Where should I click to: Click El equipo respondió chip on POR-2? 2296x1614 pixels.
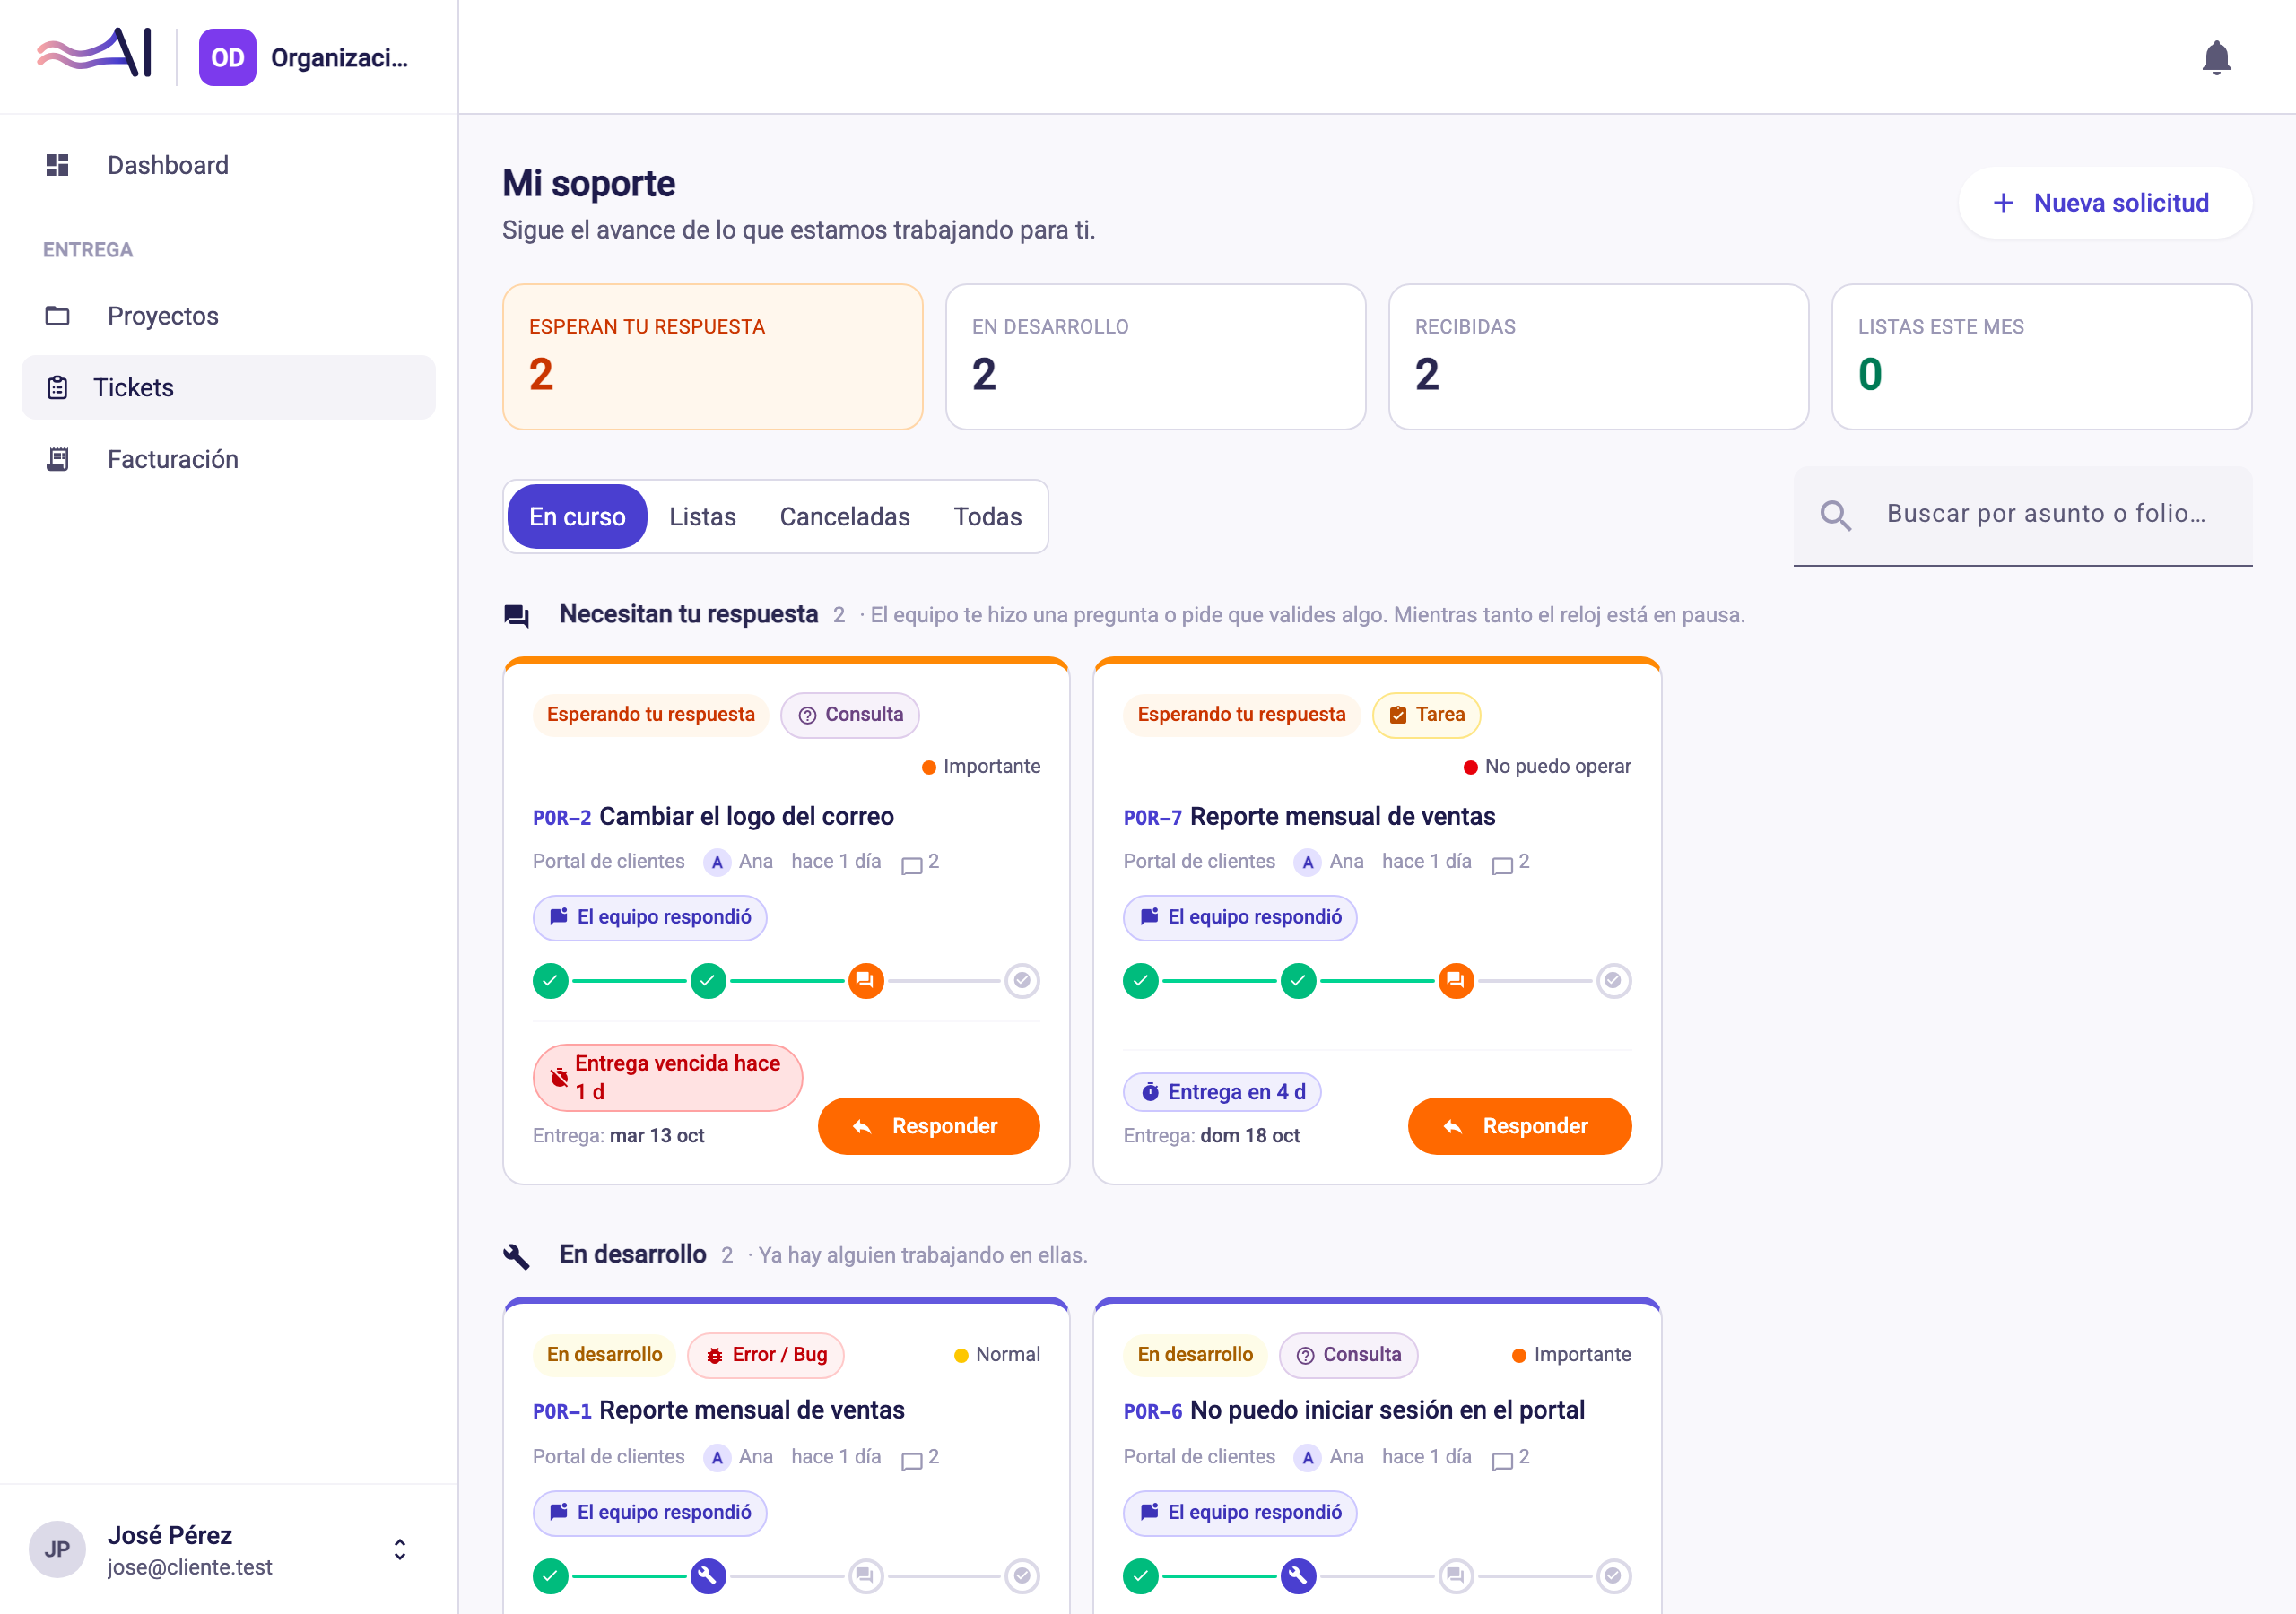pyautogui.click(x=649, y=918)
